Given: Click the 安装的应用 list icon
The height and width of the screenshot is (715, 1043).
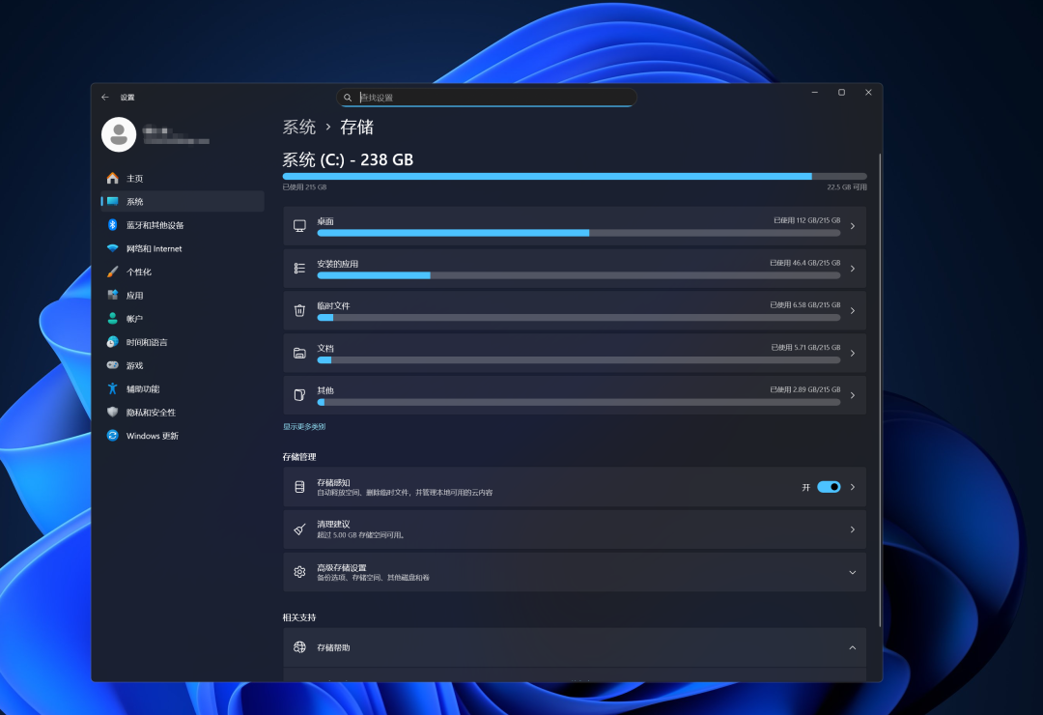Looking at the screenshot, I should [x=300, y=269].
